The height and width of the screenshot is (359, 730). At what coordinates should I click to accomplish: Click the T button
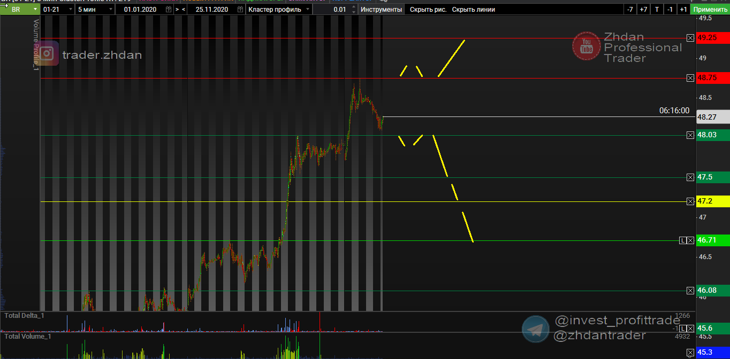click(x=657, y=10)
